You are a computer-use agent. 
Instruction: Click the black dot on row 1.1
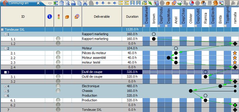point(154,39)
